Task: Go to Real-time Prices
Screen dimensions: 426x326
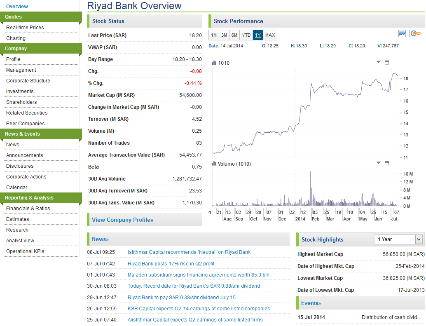Action: pos(25,28)
